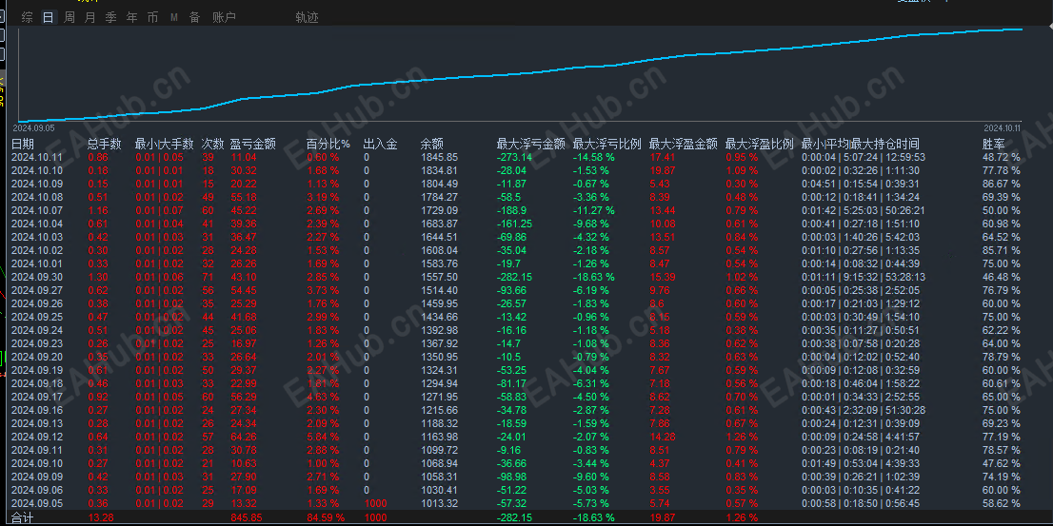Click win rate 85.71 %
This screenshot has height=526, width=1053.
point(1001,250)
